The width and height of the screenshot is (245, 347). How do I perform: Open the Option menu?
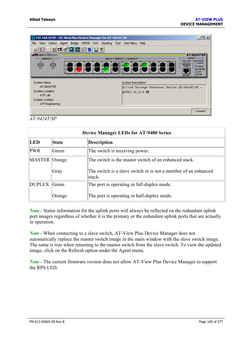(x=53, y=43)
